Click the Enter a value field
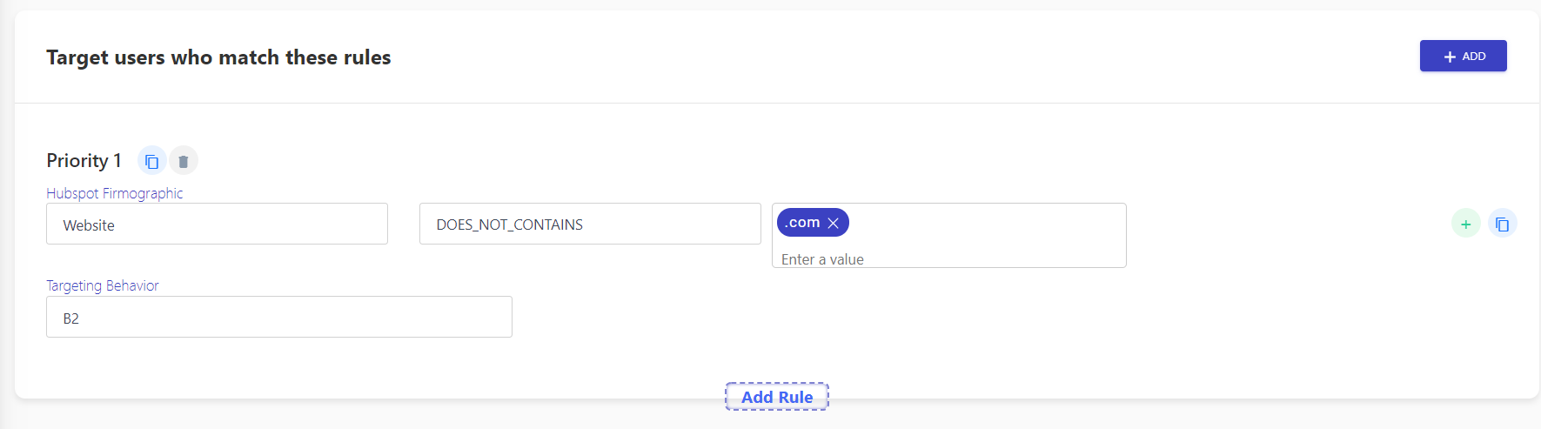 (948, 259)
